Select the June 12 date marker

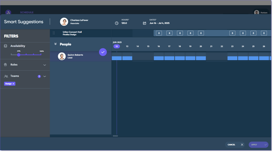tap(117, 46)
